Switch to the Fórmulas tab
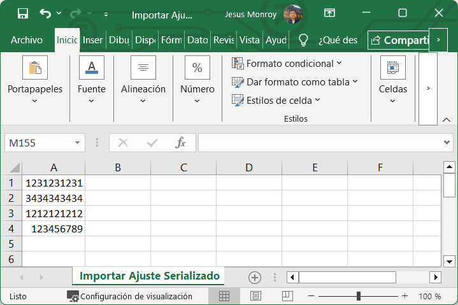This screenshot has height=305, width=458. (171, 40)
